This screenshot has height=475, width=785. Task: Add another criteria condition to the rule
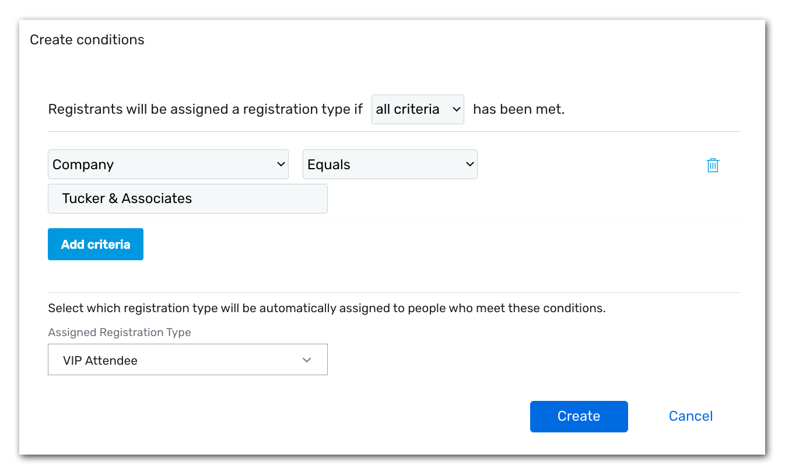point(95,244)
